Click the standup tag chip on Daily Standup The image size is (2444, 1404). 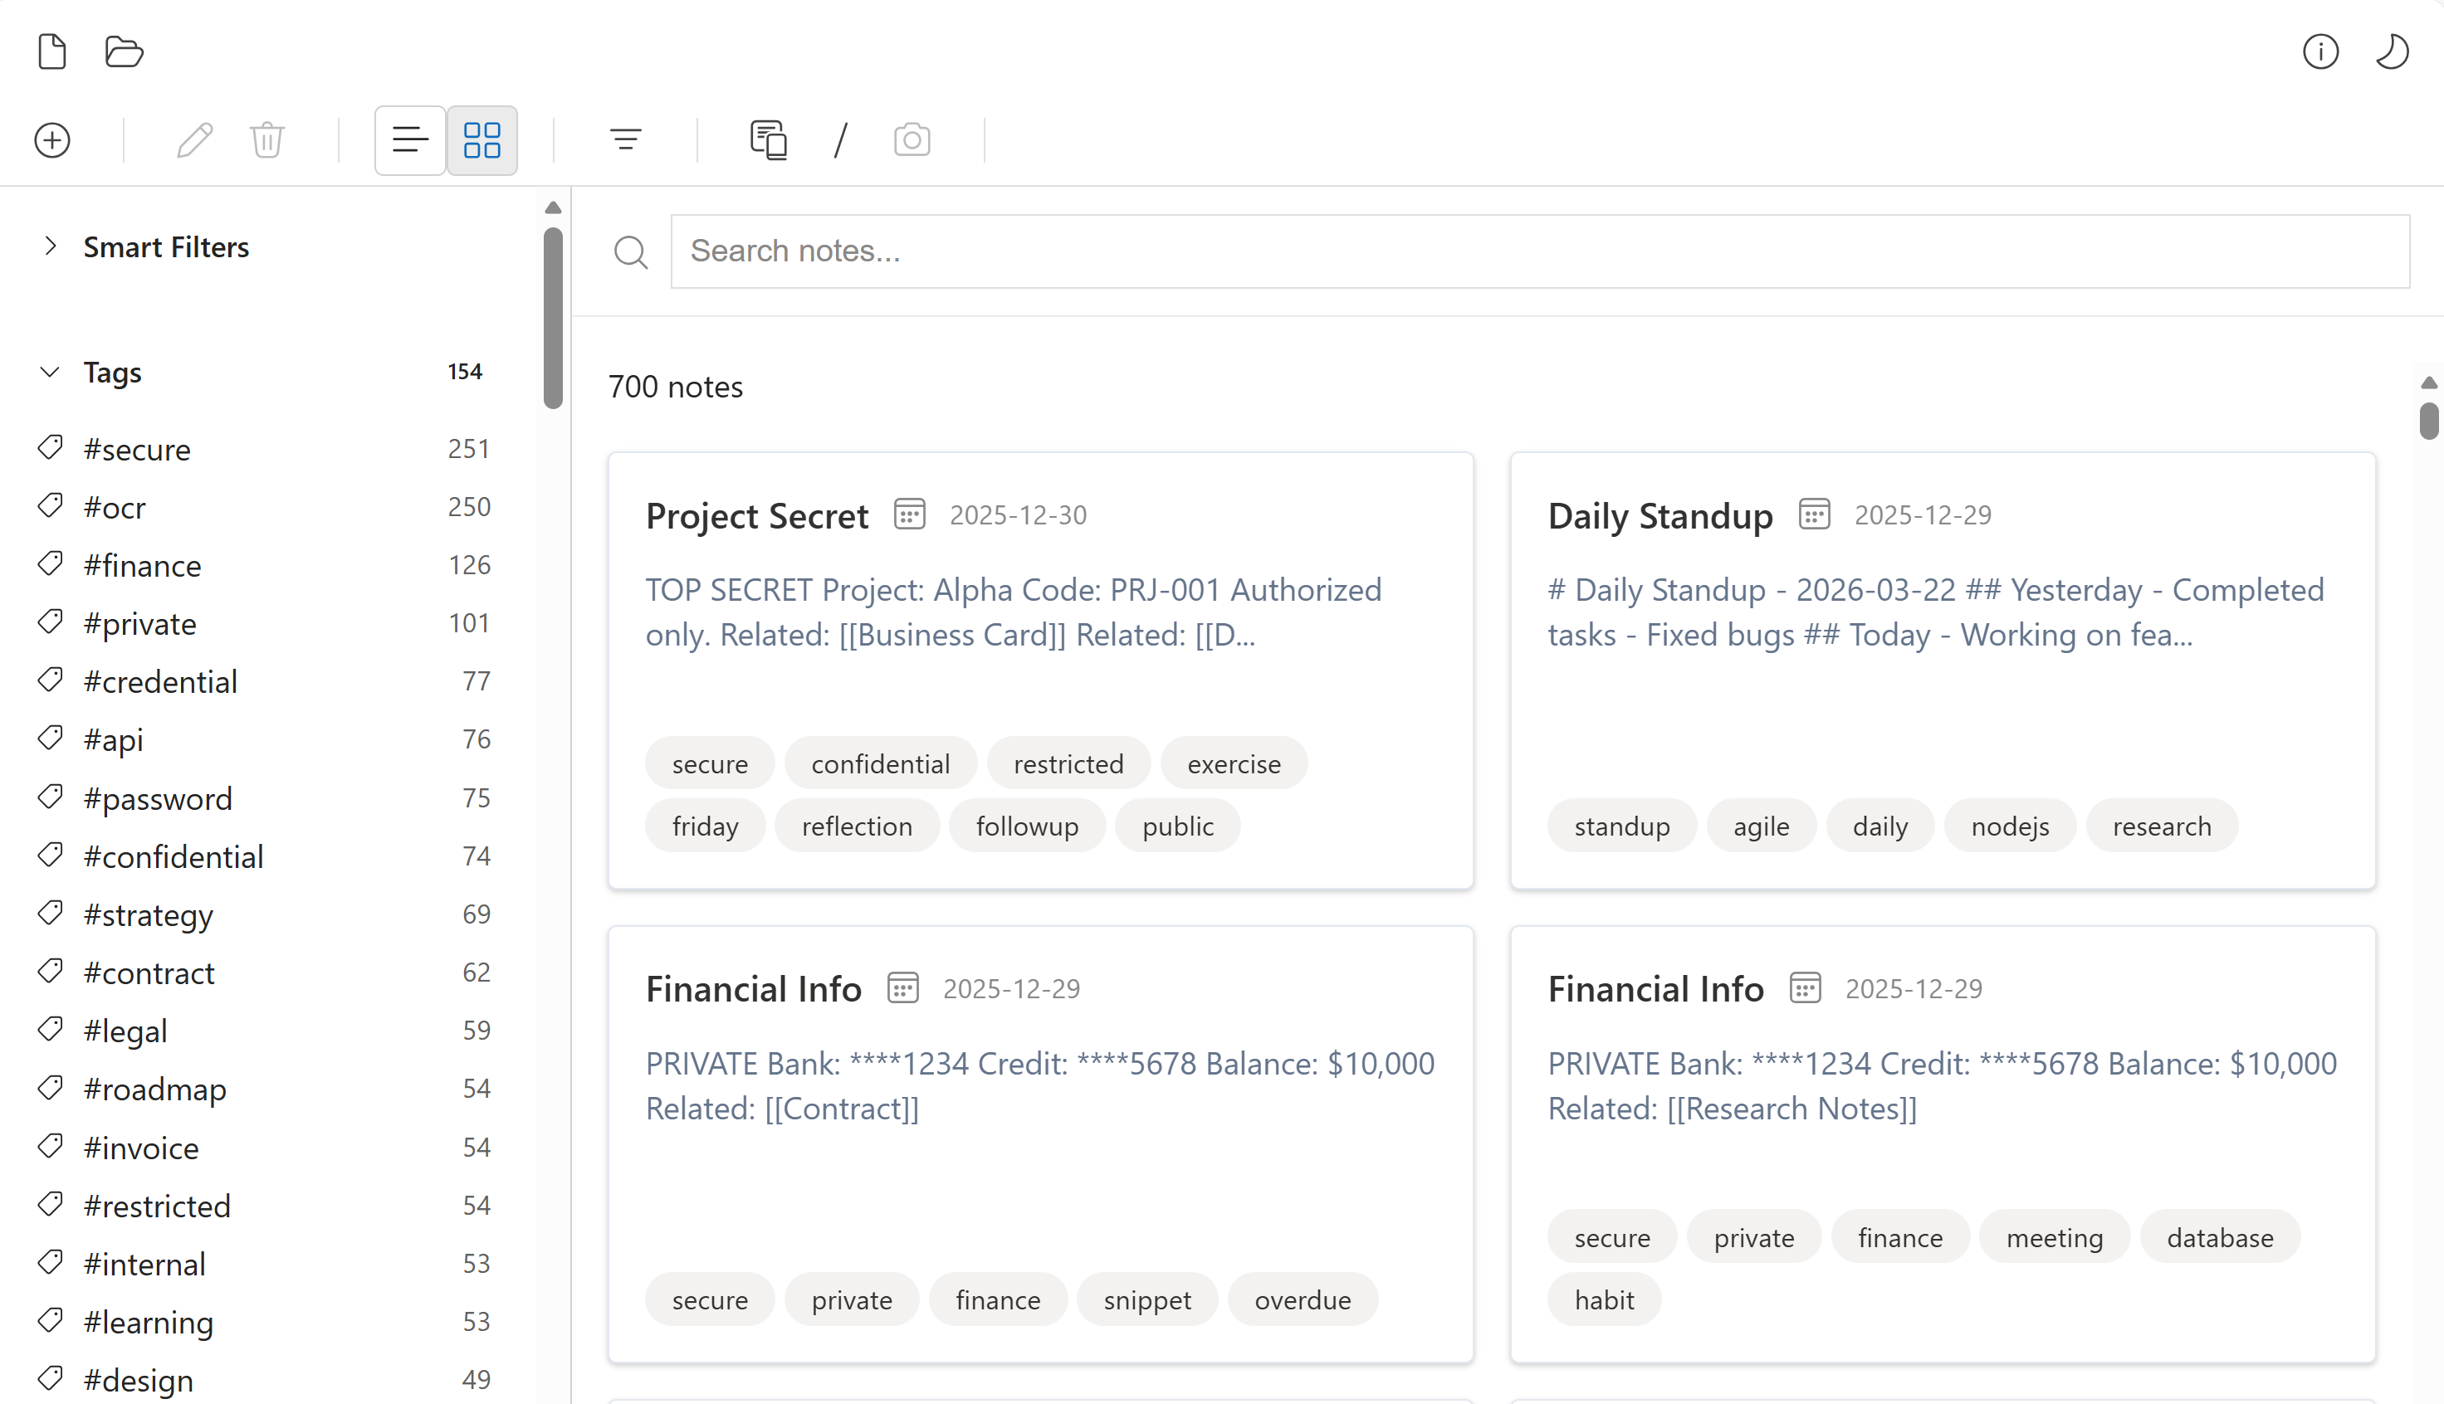coord(1621,826)
